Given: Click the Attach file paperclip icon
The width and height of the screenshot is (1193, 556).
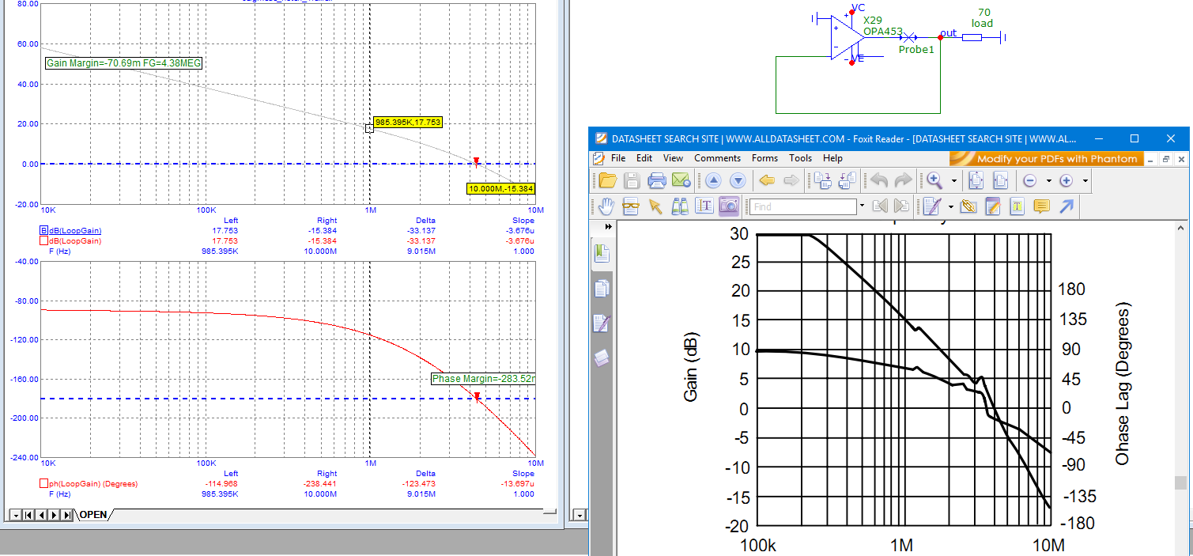Looking at the screenshot, I should tap(968, 206).
